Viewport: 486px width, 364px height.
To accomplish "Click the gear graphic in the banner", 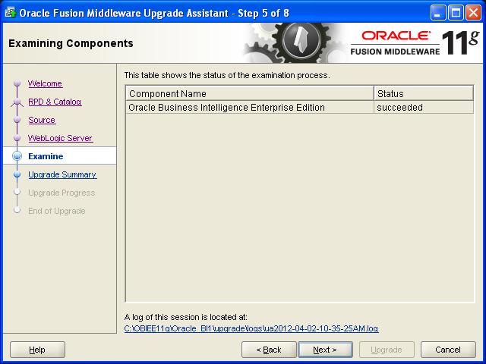I will [x=295, y=42].
